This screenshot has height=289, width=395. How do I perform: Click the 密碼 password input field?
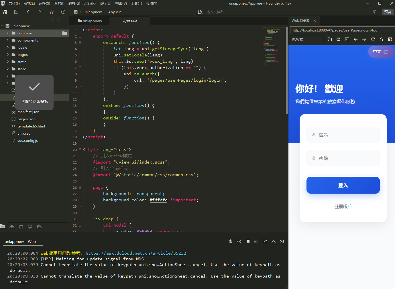tap(343, 158)
